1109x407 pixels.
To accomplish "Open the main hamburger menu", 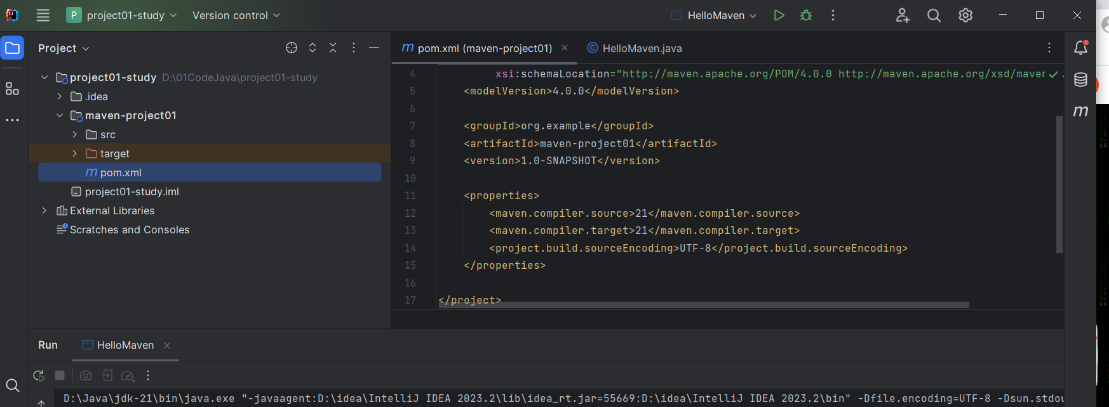I will (43, 15).
